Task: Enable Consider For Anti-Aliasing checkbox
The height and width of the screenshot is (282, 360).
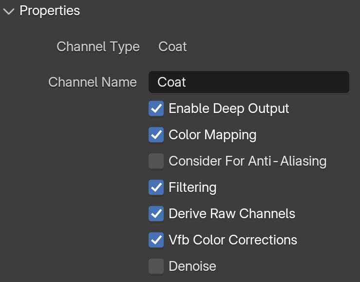Action: pos(156,161)
